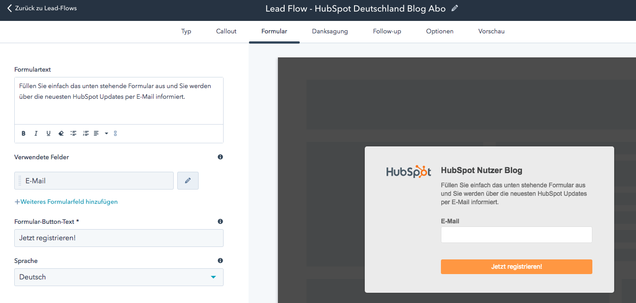Viewport: 636px width, 303px height.
Task: Open the Vorschau tab
Action: (491, 32)
